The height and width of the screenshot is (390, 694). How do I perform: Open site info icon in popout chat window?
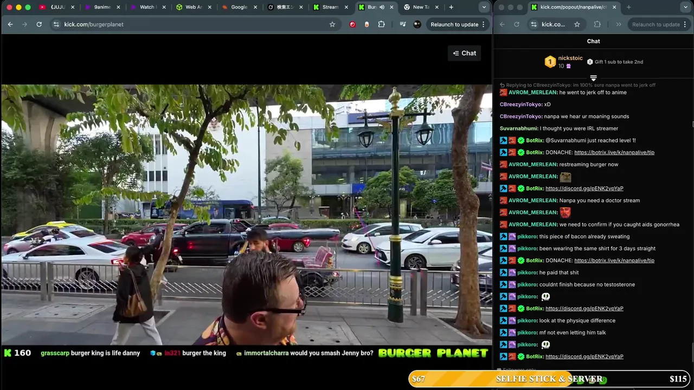pos(534,24)
